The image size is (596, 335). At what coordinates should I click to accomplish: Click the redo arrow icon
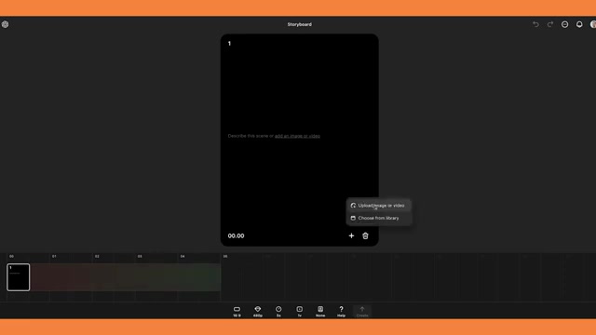coord(550,24)
